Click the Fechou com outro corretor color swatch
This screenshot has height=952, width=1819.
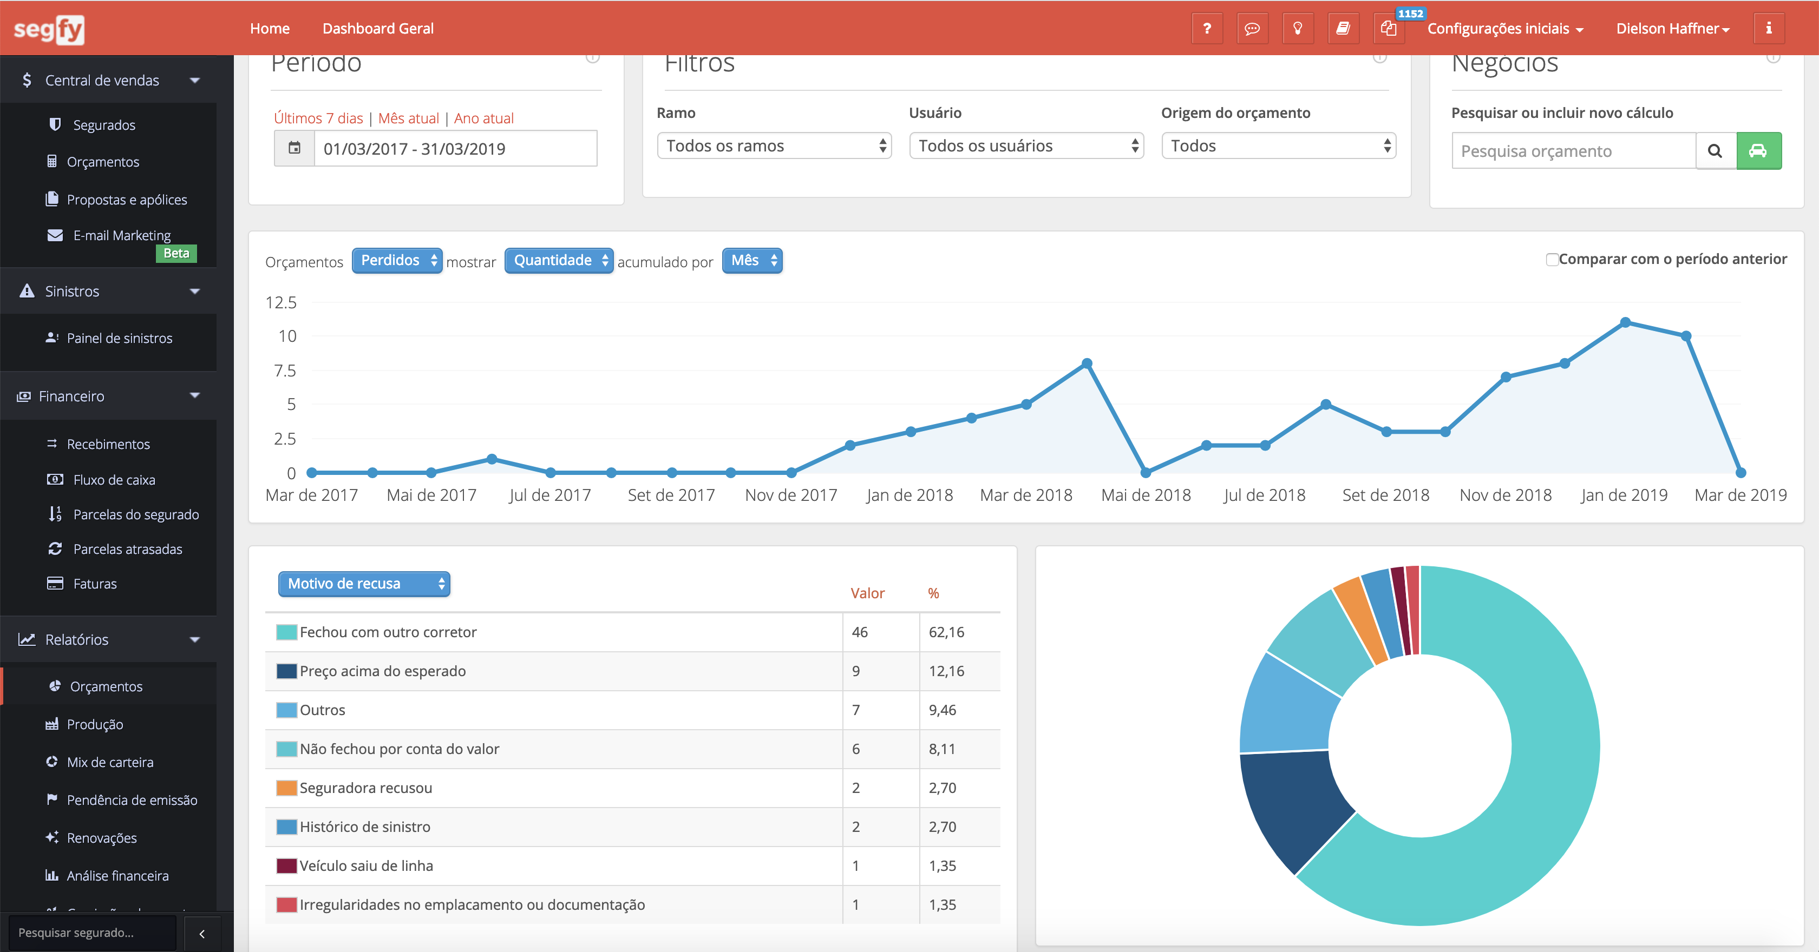(x=286, y=632)
